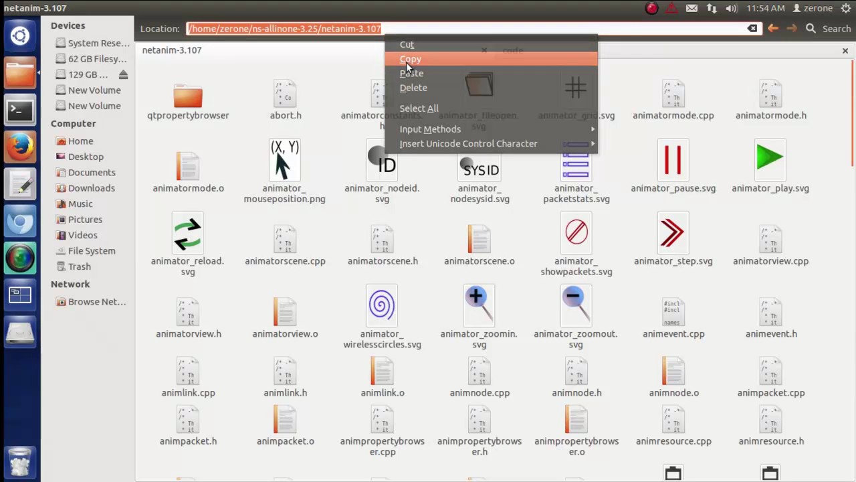The image size is (856, 482).
Task: Choose Cut from the context menu
Action: pyautogui.click(x=491, y=44)
